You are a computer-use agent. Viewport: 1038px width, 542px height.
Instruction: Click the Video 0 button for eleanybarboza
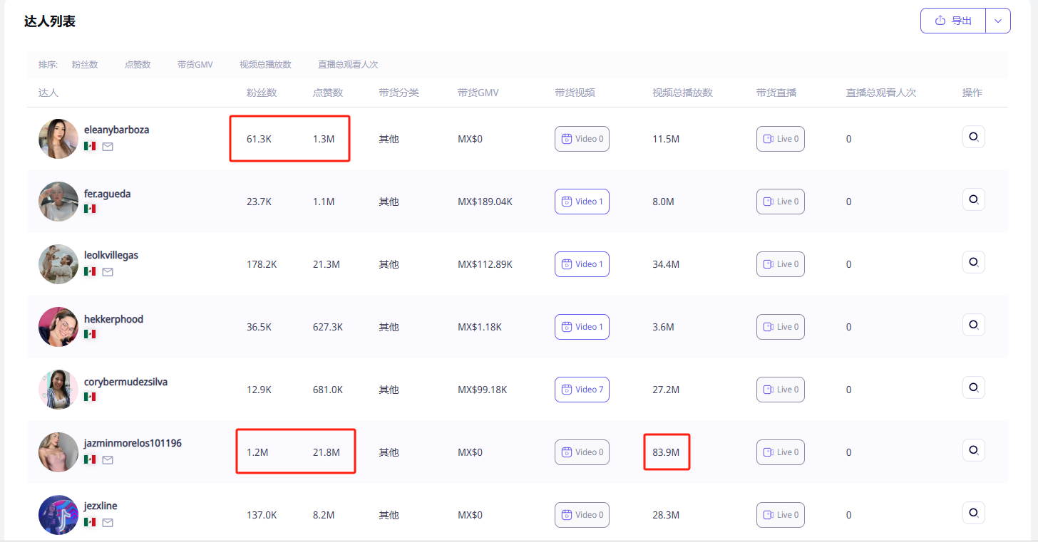click(582, 139)
